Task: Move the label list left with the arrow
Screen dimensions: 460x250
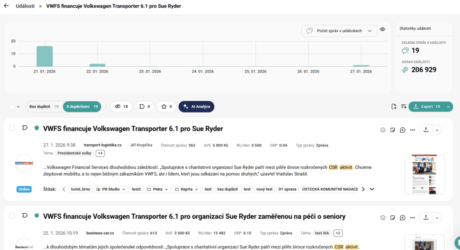Action: [x=64, y=189]
